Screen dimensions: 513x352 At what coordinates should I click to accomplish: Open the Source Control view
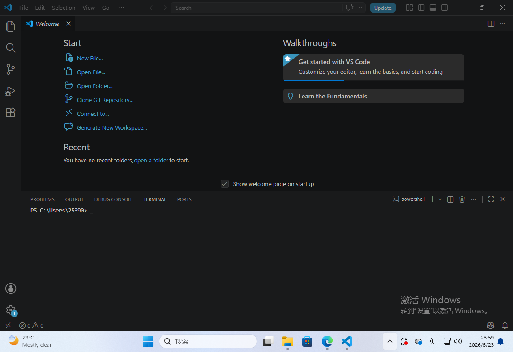10,69
